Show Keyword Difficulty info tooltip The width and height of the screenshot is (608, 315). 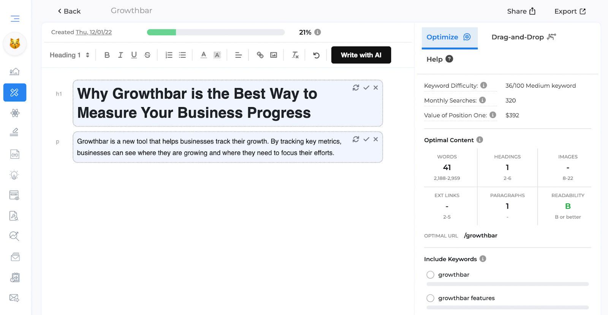click(484, 85)
